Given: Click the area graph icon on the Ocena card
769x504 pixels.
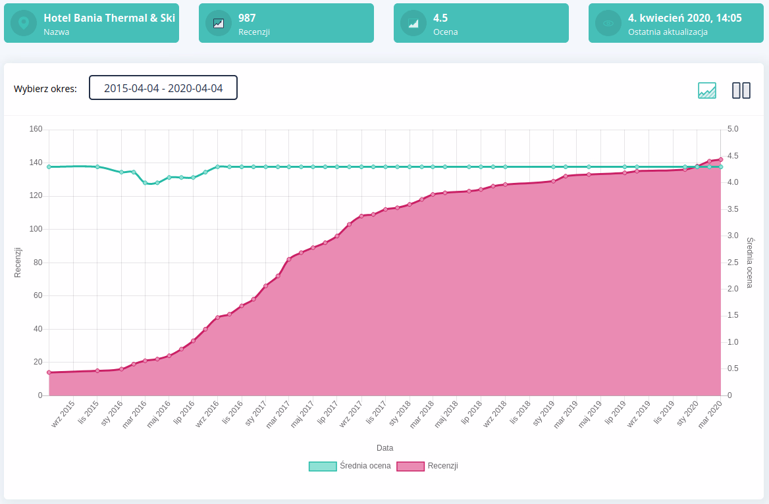Looking at the screenshot, I should 413,23.
